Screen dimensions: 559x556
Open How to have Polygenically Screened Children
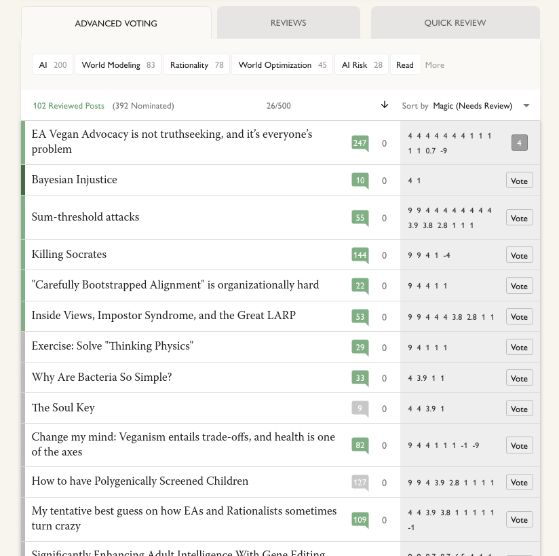[140, 481]
